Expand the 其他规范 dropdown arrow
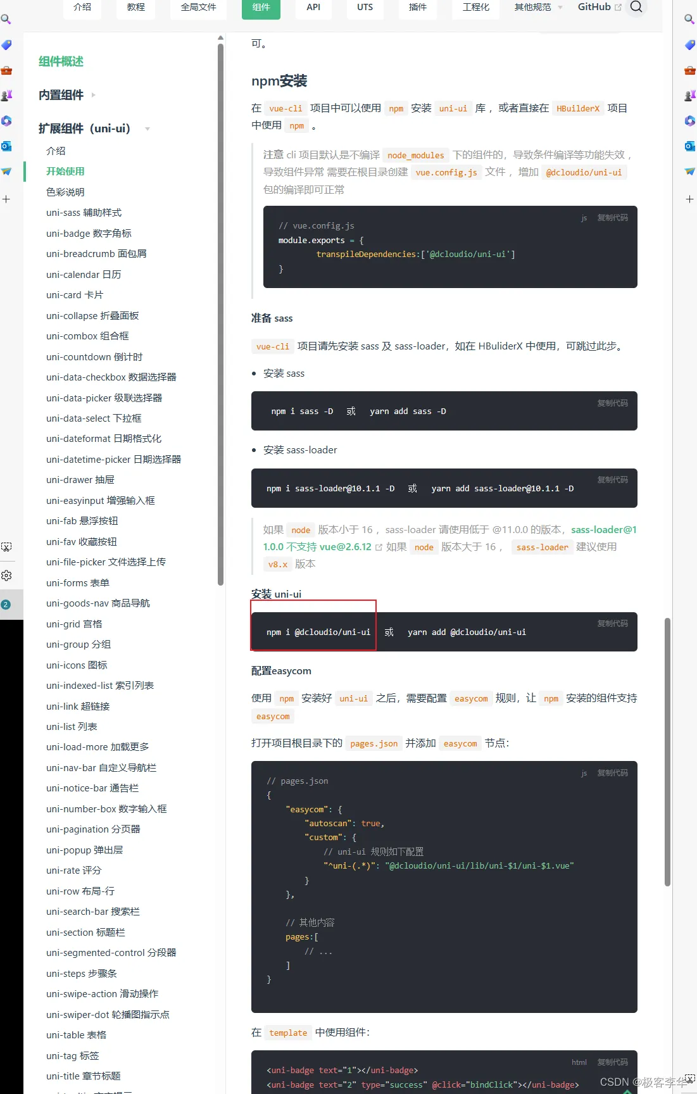This screenshot has height=1094, width=697. [x=560, y=8]
